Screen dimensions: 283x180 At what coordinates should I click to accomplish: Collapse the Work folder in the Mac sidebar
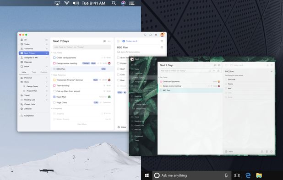[47, 82]
